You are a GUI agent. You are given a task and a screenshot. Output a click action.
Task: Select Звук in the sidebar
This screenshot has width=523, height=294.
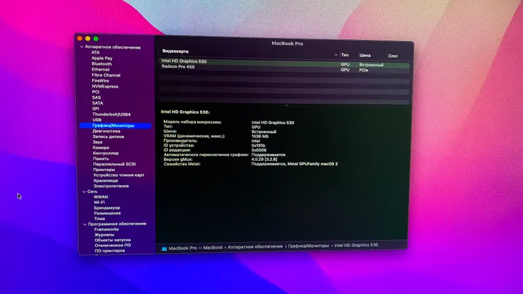tap(97, 142)
